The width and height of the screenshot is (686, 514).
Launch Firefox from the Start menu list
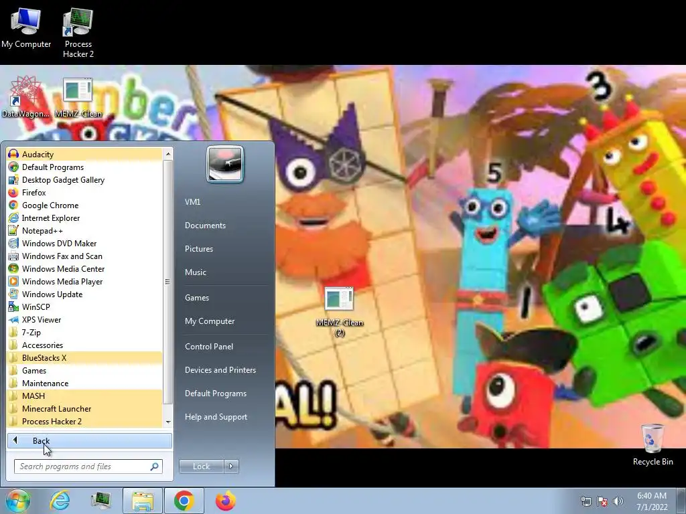coord(84,192)
